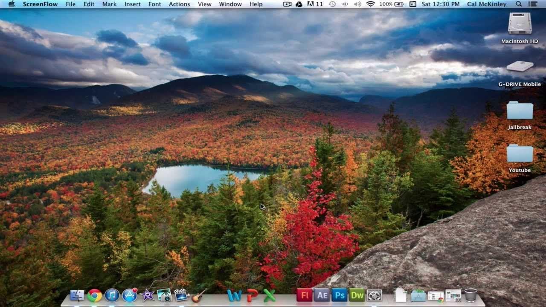Open the ScreenFlow Actions menu
546x307 pixels.
tap(179, 4)
